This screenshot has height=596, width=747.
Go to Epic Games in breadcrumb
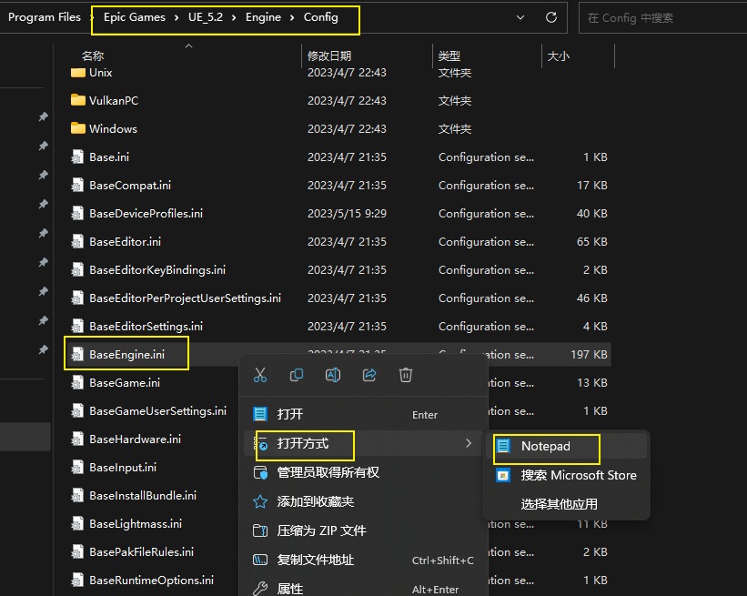point(135,17)
